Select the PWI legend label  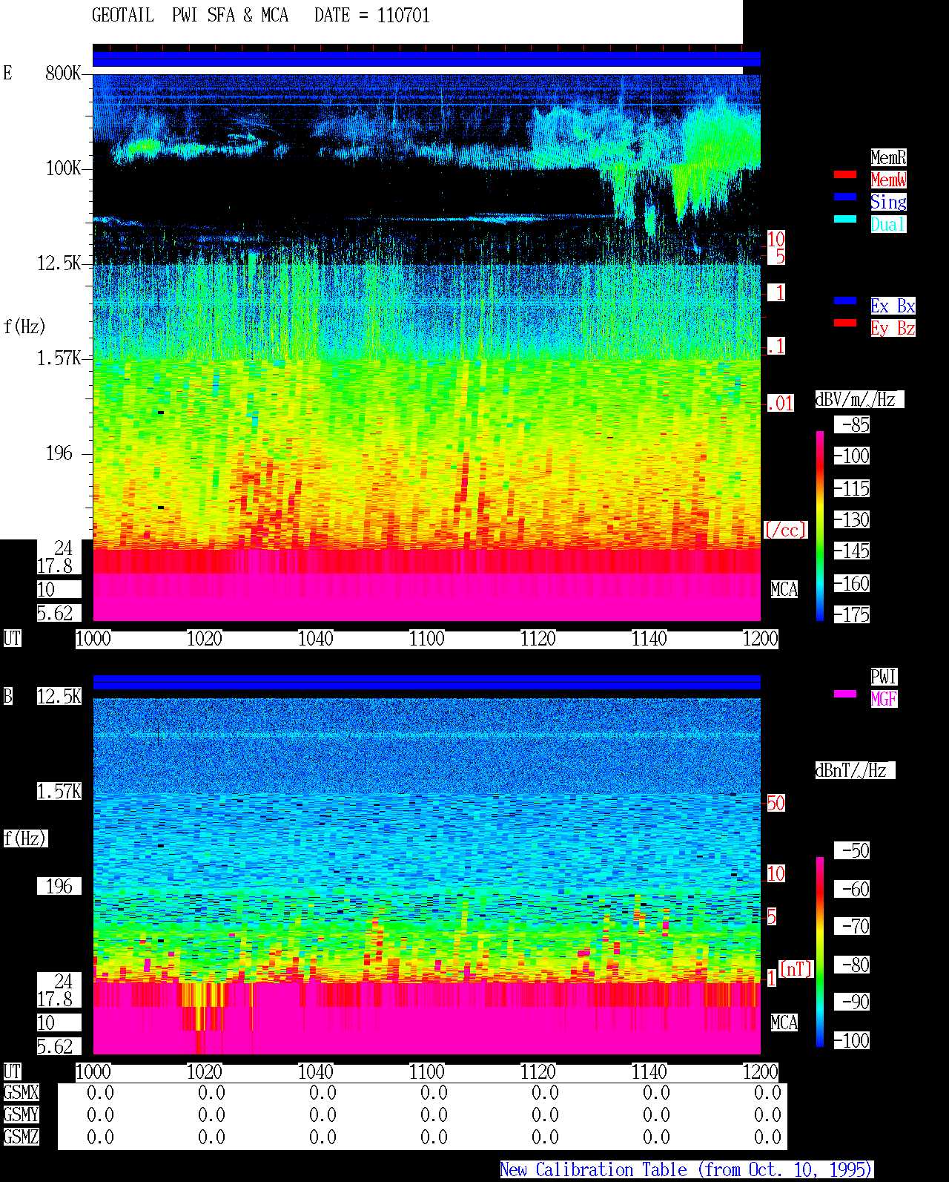coord(884,677)
